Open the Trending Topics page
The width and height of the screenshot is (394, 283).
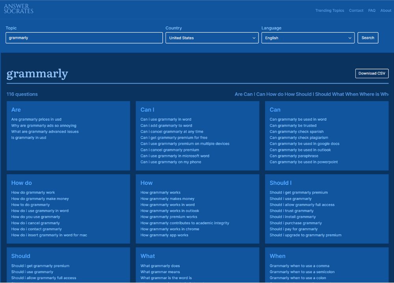pyautogui.click(x=330, y=11)
